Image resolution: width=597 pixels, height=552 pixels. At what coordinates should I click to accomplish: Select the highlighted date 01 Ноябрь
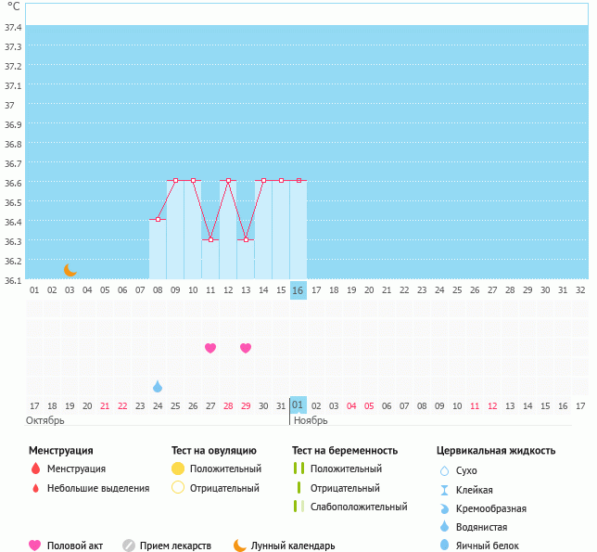298,405
